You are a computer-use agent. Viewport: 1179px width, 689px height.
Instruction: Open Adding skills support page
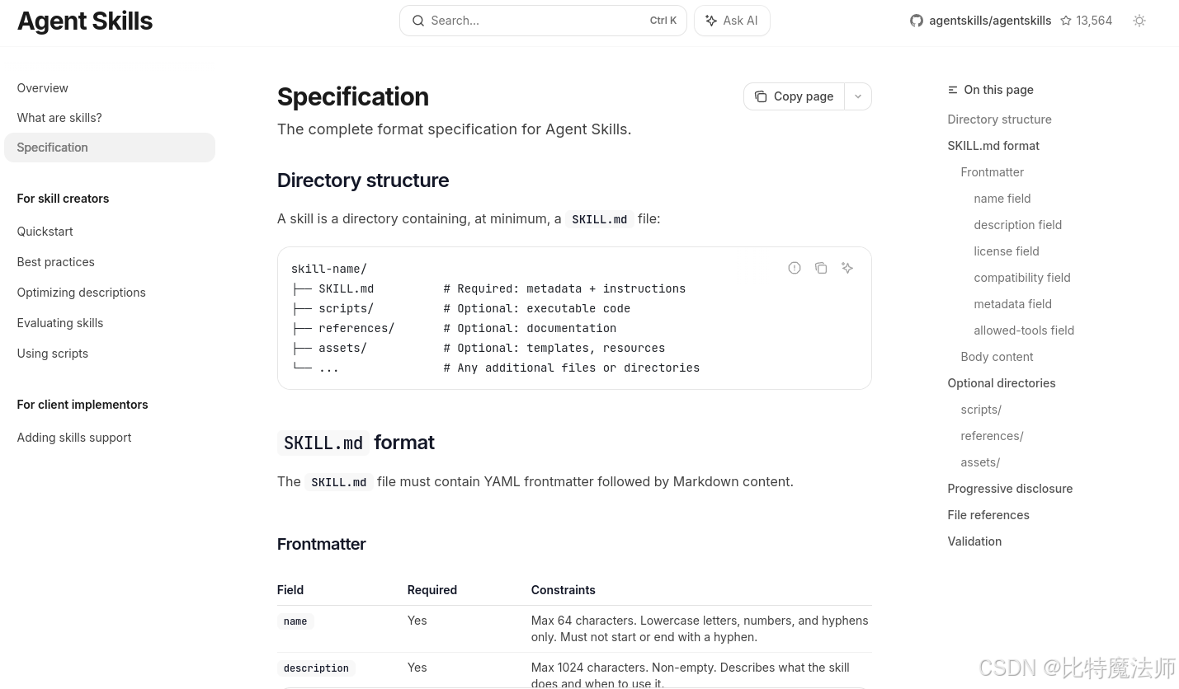click(x=74, y=438)
